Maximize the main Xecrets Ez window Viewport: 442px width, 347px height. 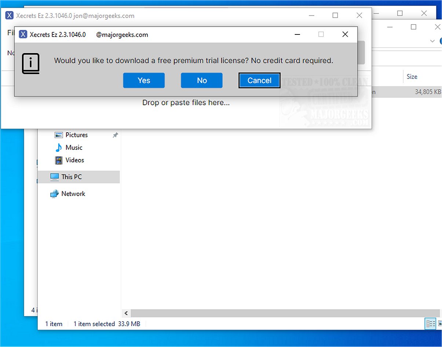(x=335, y=15)
